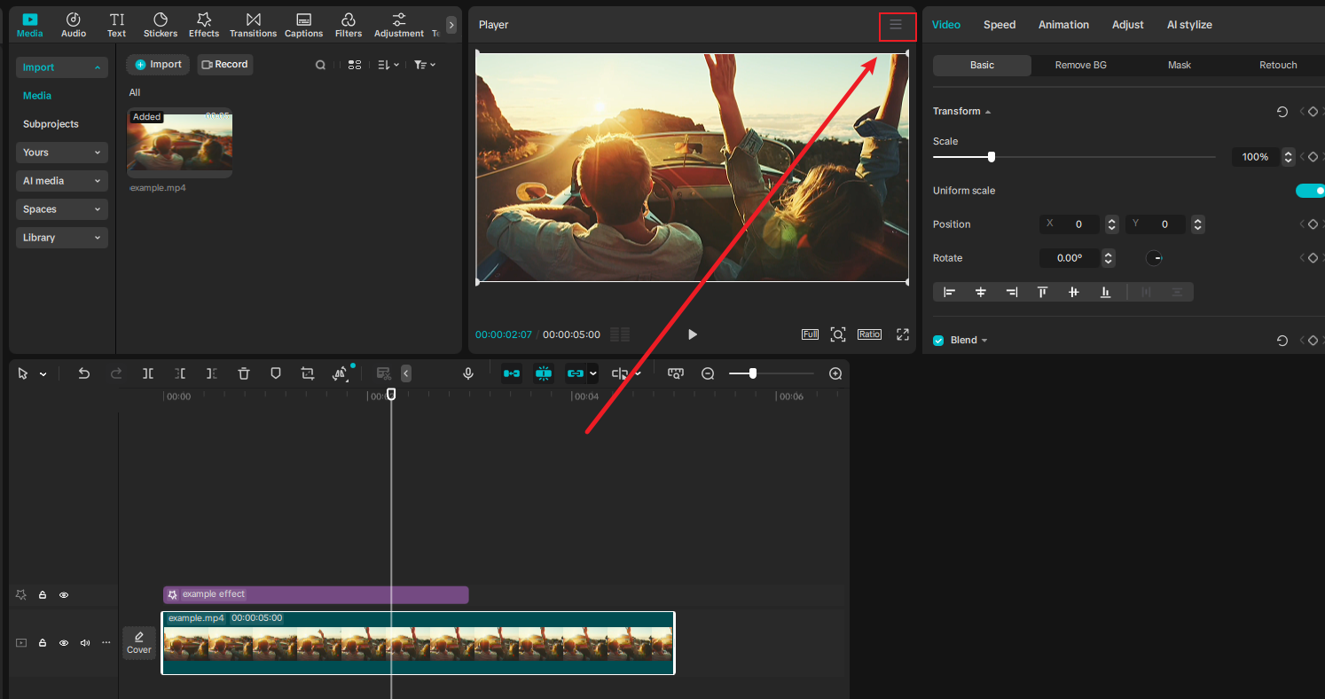Click the undo icon in the timeline toolbar
This screenshot has height=699, width=1325.
[x=83, y=373]
